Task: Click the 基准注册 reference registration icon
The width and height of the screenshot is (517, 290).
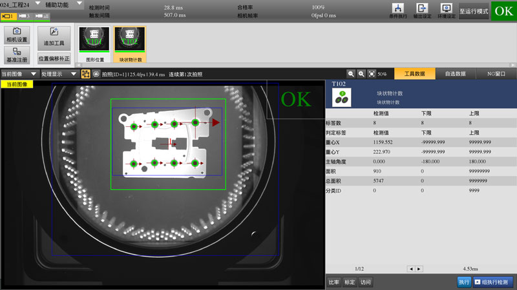Action: point(17,55)
